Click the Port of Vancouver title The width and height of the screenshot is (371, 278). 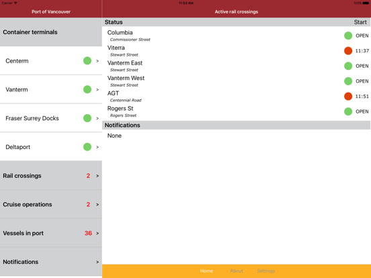click(51, 12)
